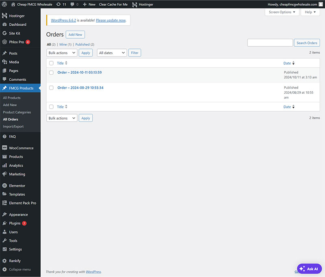Screen dimensions: 325x277
Task: Click the Comments icon in the sidebar
Action: [4, 79]
